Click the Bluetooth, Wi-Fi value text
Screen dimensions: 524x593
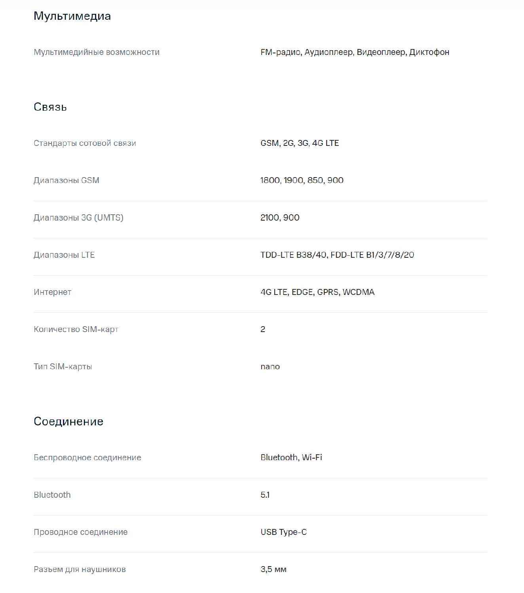pyautogui.click(x=291, y=457)
